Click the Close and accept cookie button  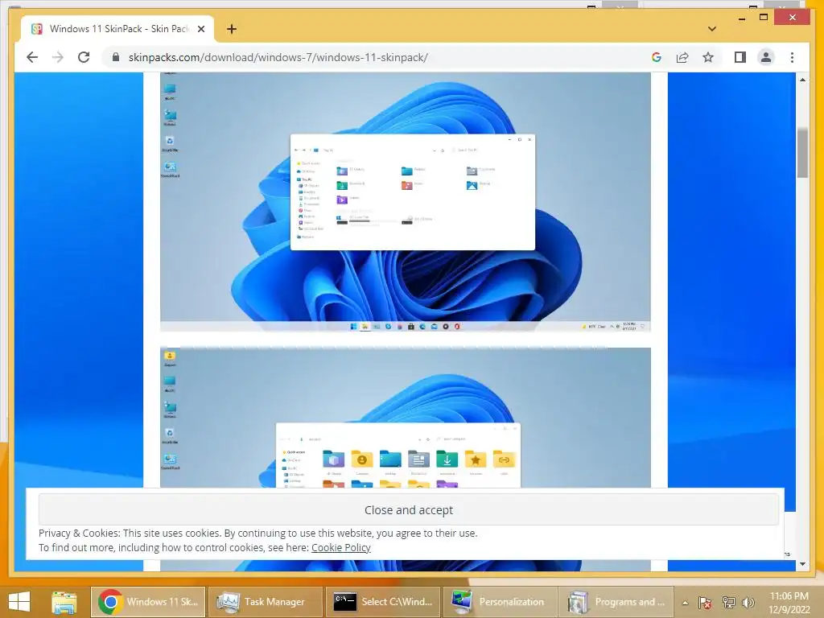(408, 509)
